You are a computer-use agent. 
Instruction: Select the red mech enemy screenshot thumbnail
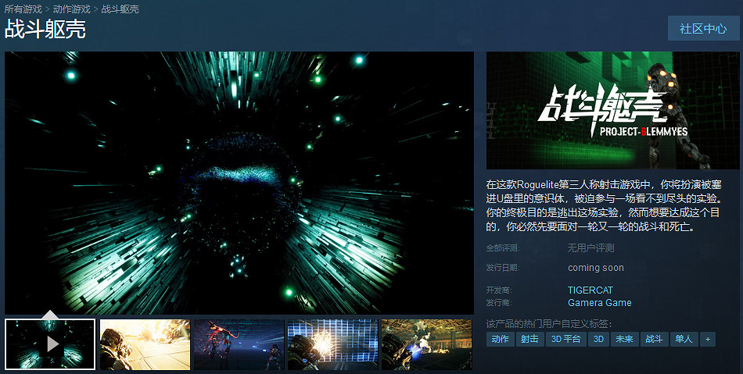point(239,344)
